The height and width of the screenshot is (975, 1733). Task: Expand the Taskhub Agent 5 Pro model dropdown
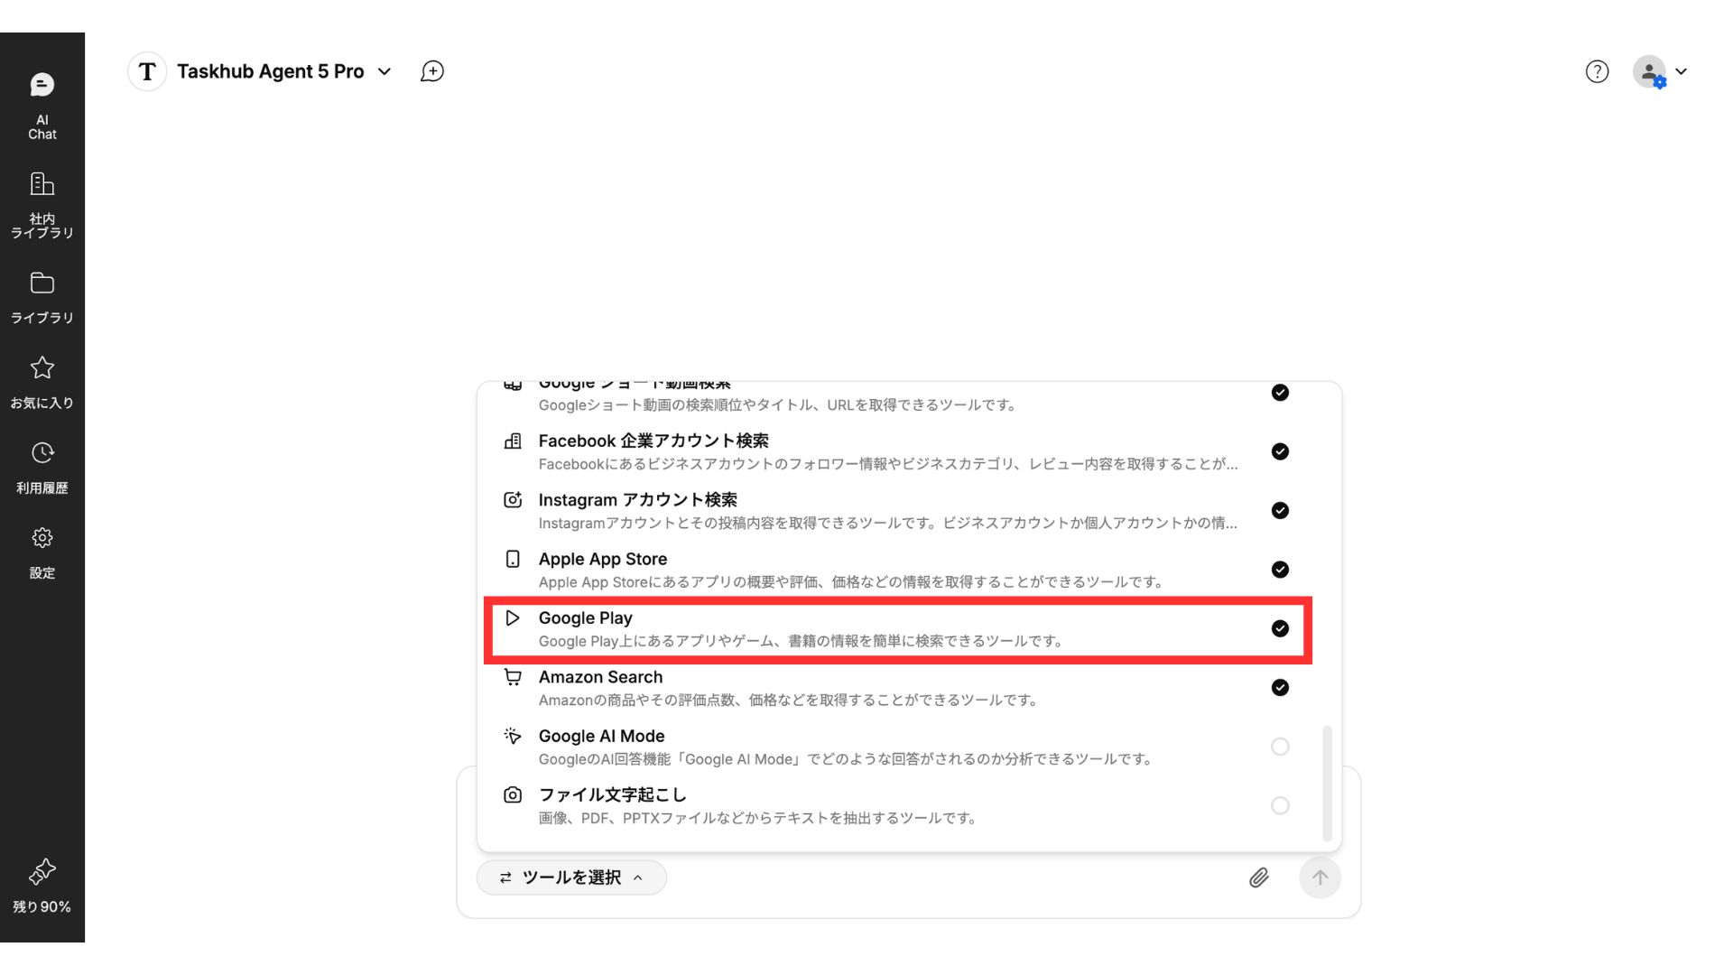click(385, 71)
